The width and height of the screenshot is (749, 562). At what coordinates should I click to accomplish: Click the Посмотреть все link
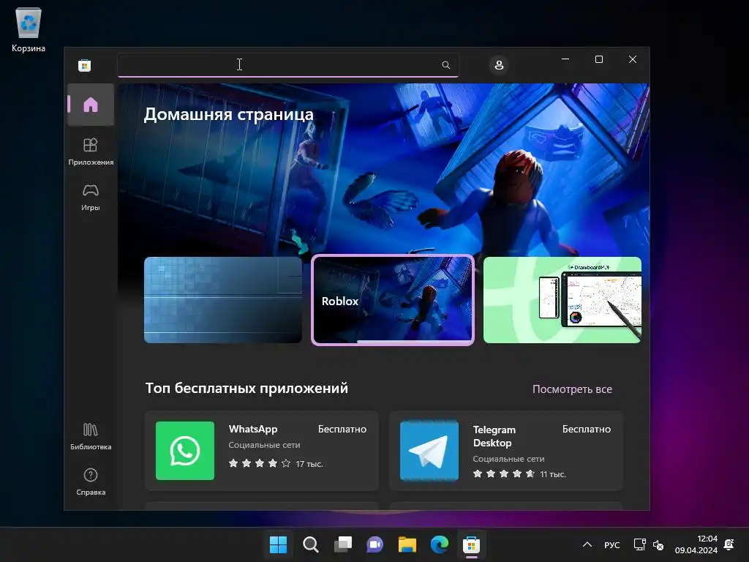(572, 389)
